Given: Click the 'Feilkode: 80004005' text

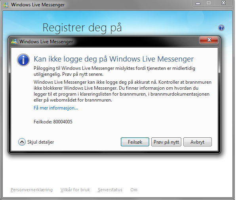Looking at the screenshot, I should (53, 122).
